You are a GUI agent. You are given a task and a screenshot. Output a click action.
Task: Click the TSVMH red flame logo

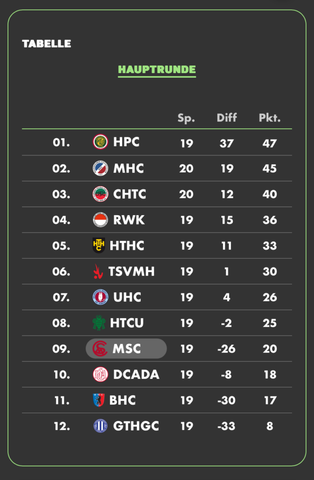[98, 271]
